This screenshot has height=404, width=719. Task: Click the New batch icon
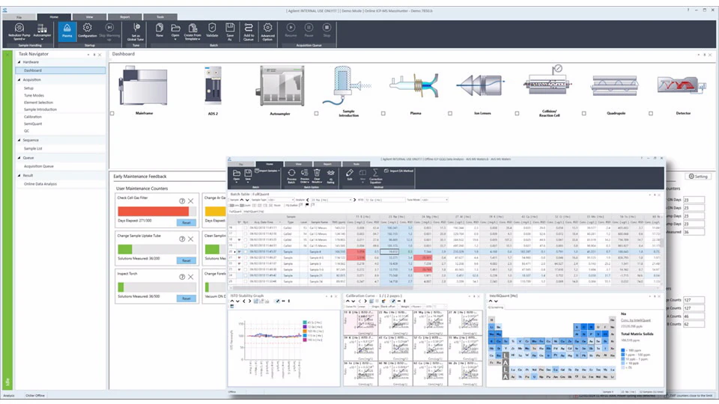click(x=160, y=30)
